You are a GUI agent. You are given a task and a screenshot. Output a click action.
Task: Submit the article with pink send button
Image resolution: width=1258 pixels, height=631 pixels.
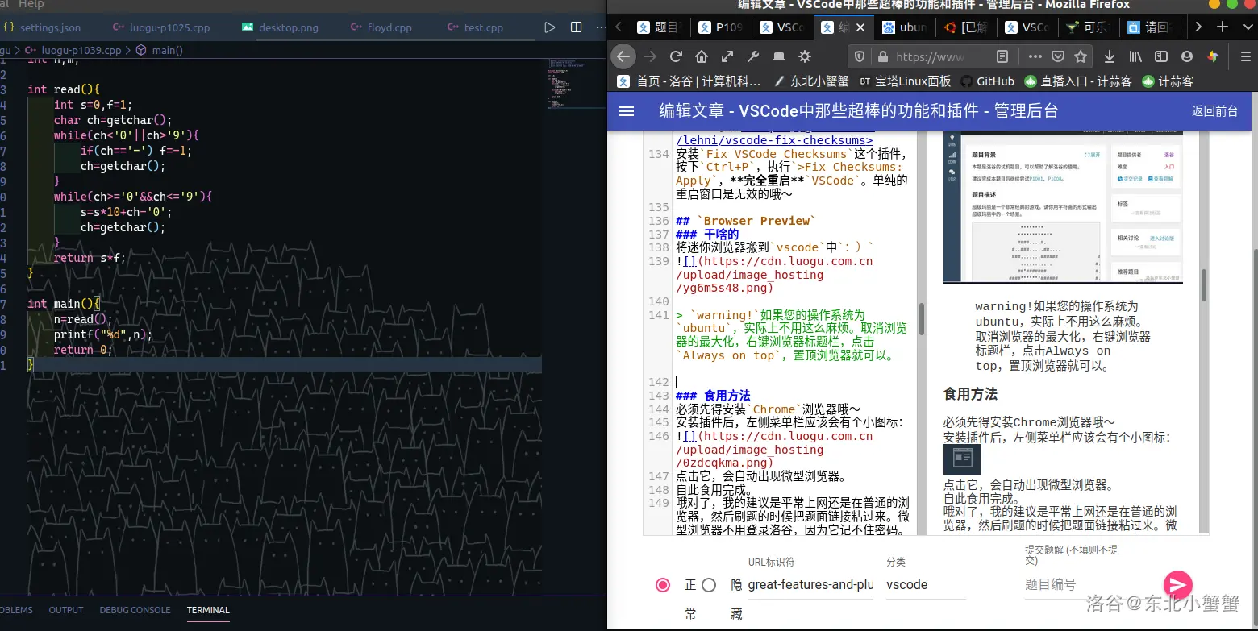click(x=1178, y=585)
